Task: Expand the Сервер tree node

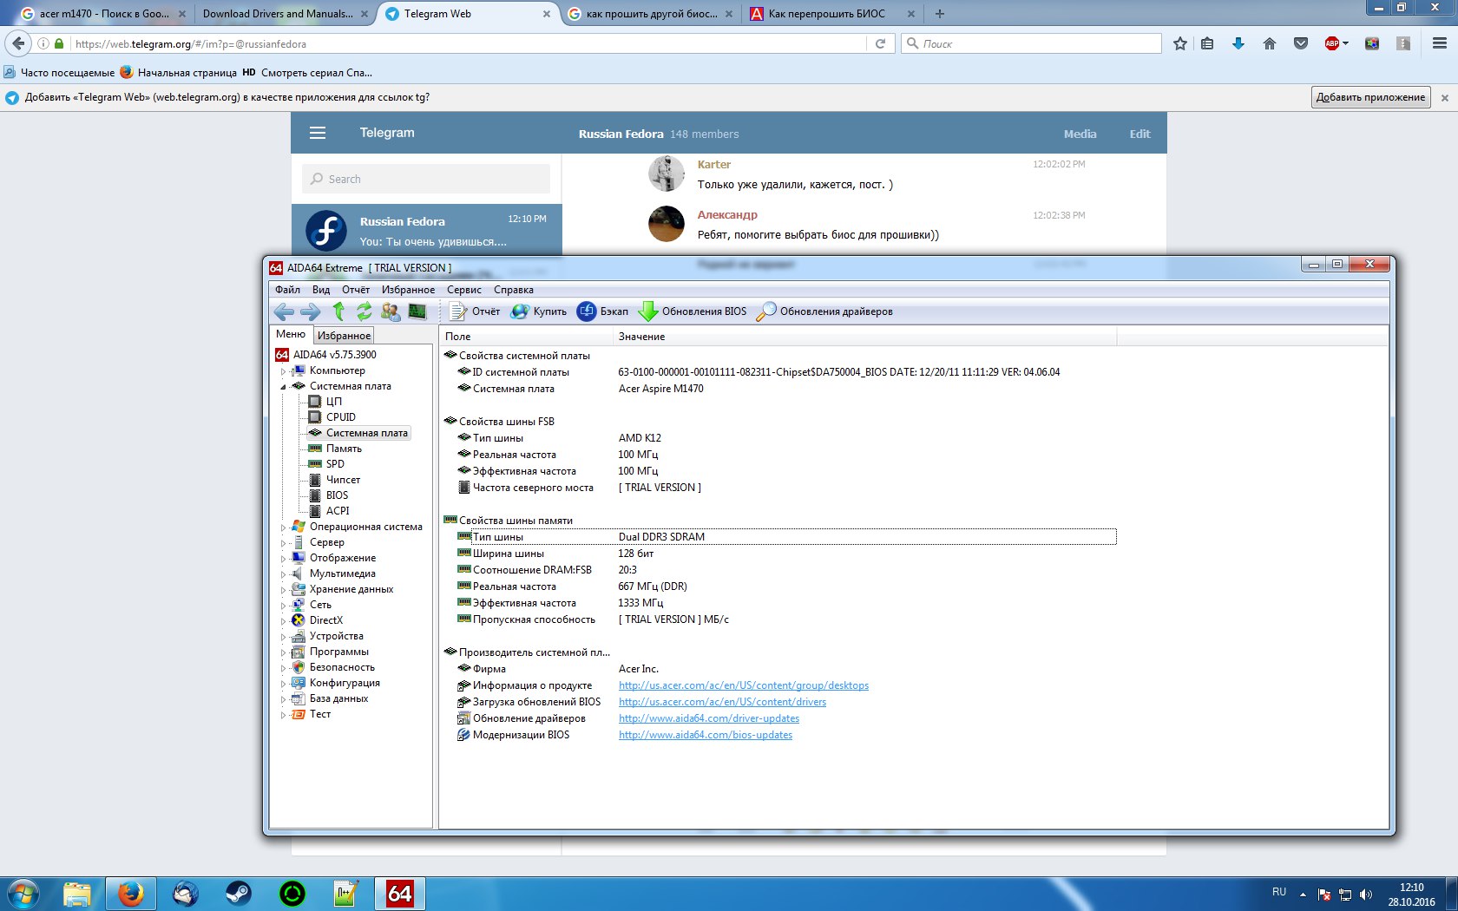Action: click(283, 543)
